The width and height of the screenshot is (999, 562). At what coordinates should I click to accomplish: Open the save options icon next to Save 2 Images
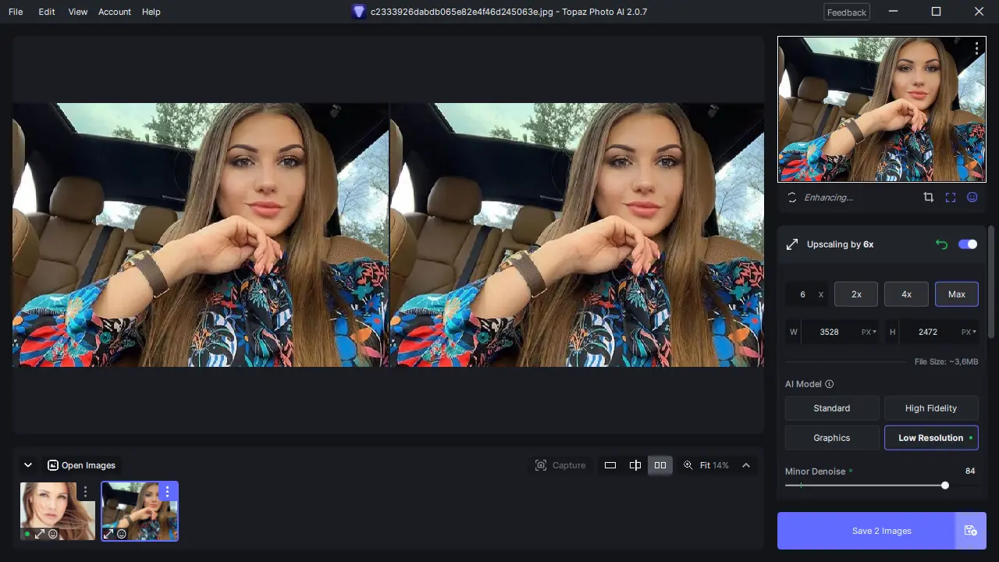pyautogui.click(x=971, y=531)
